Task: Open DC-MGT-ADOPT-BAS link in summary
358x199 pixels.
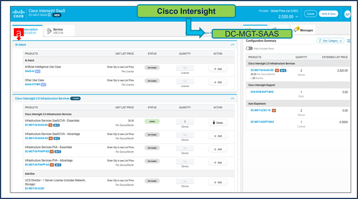Action: pyautogui.click(x=262, y=122)
